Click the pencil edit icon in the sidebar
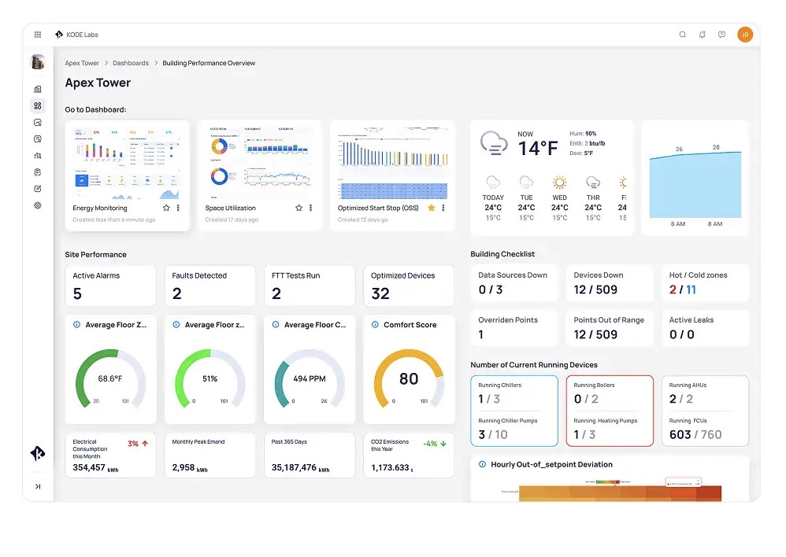786x557 pixels. point(38,189)
